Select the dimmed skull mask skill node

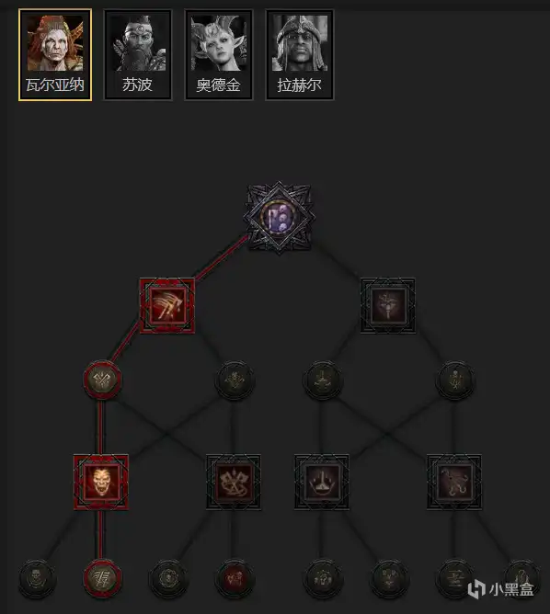pyautogui.click(x=388, y=305)
